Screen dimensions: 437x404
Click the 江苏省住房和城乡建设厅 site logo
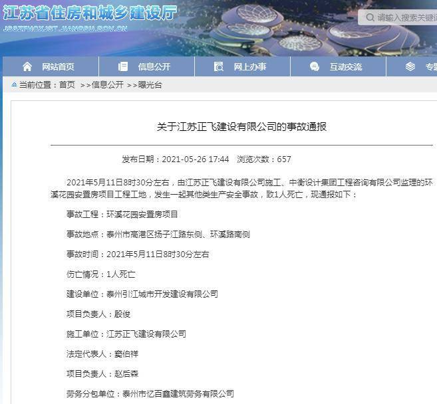pos(90,13)
